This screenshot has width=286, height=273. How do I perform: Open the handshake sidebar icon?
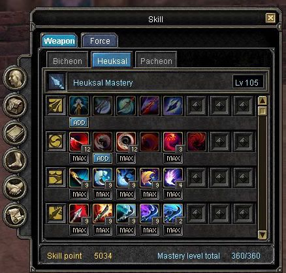[x=15, y=187]
